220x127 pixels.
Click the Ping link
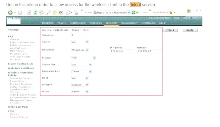pos(176,18)
